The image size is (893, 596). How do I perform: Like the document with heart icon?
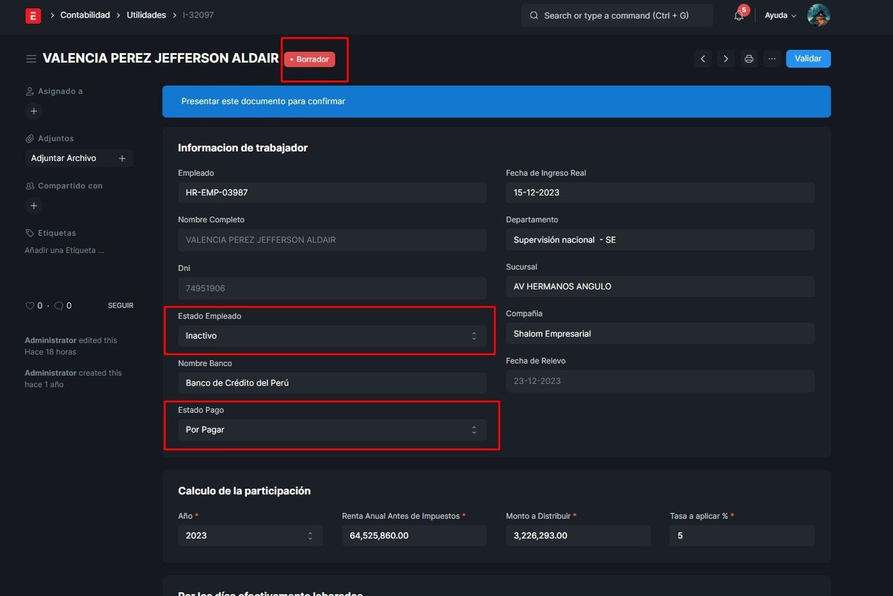[x=30, y=306]
